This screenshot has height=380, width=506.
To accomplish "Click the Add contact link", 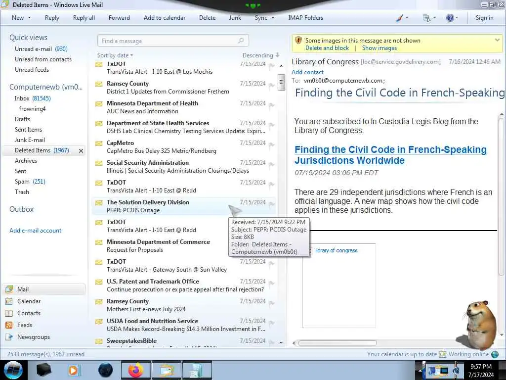I will tap(307, 72).
